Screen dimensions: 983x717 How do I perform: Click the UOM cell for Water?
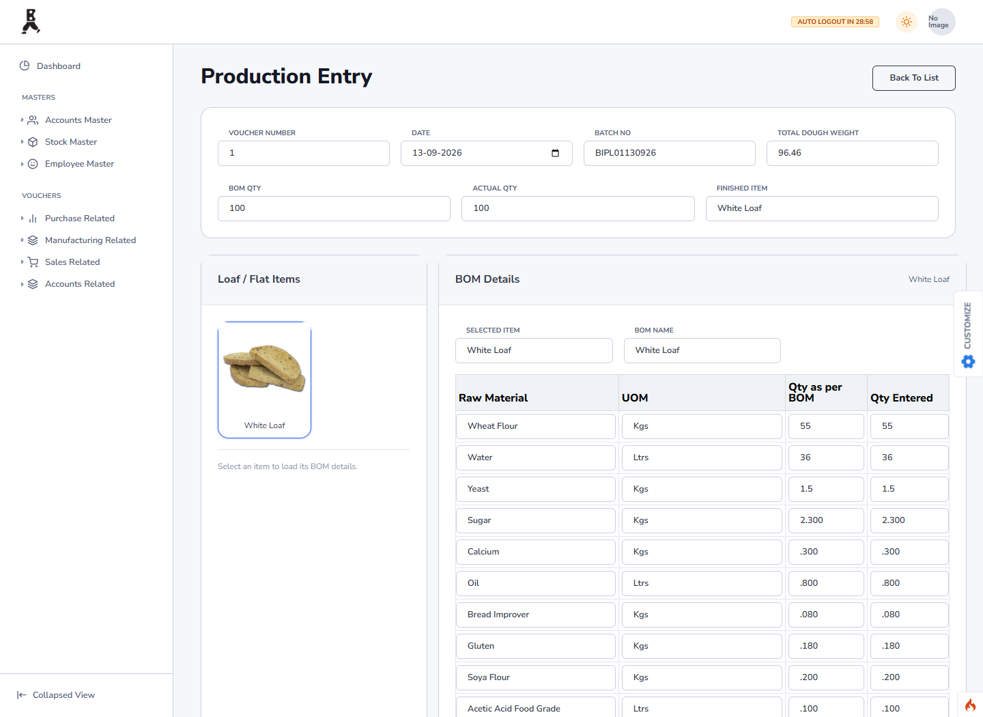pos(702,458)
